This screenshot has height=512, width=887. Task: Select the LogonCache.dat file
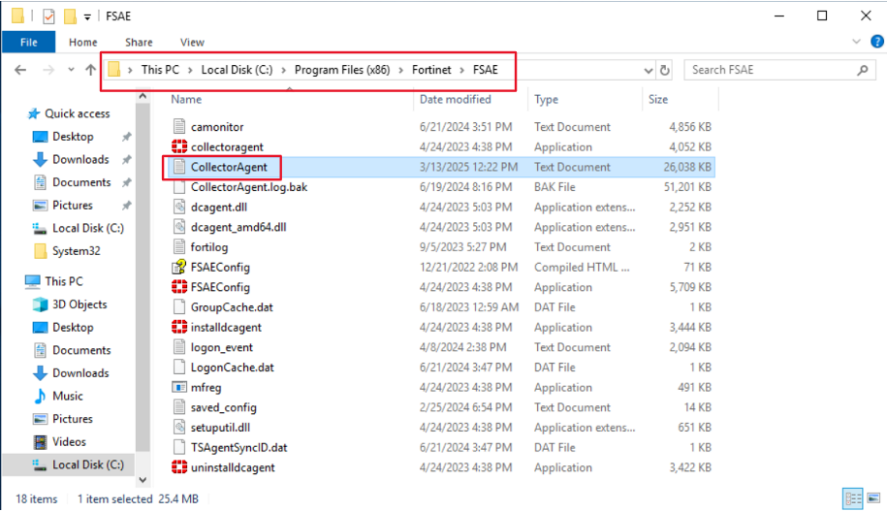pos(233,368)
